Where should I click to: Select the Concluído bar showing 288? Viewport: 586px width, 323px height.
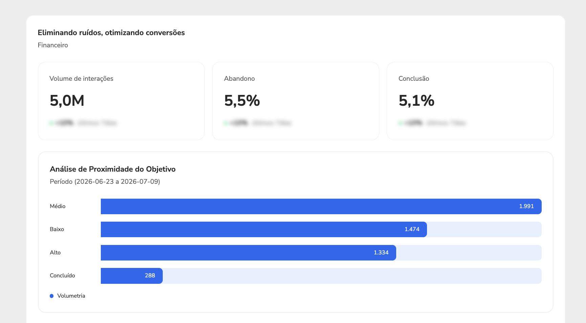pos(132,276)
